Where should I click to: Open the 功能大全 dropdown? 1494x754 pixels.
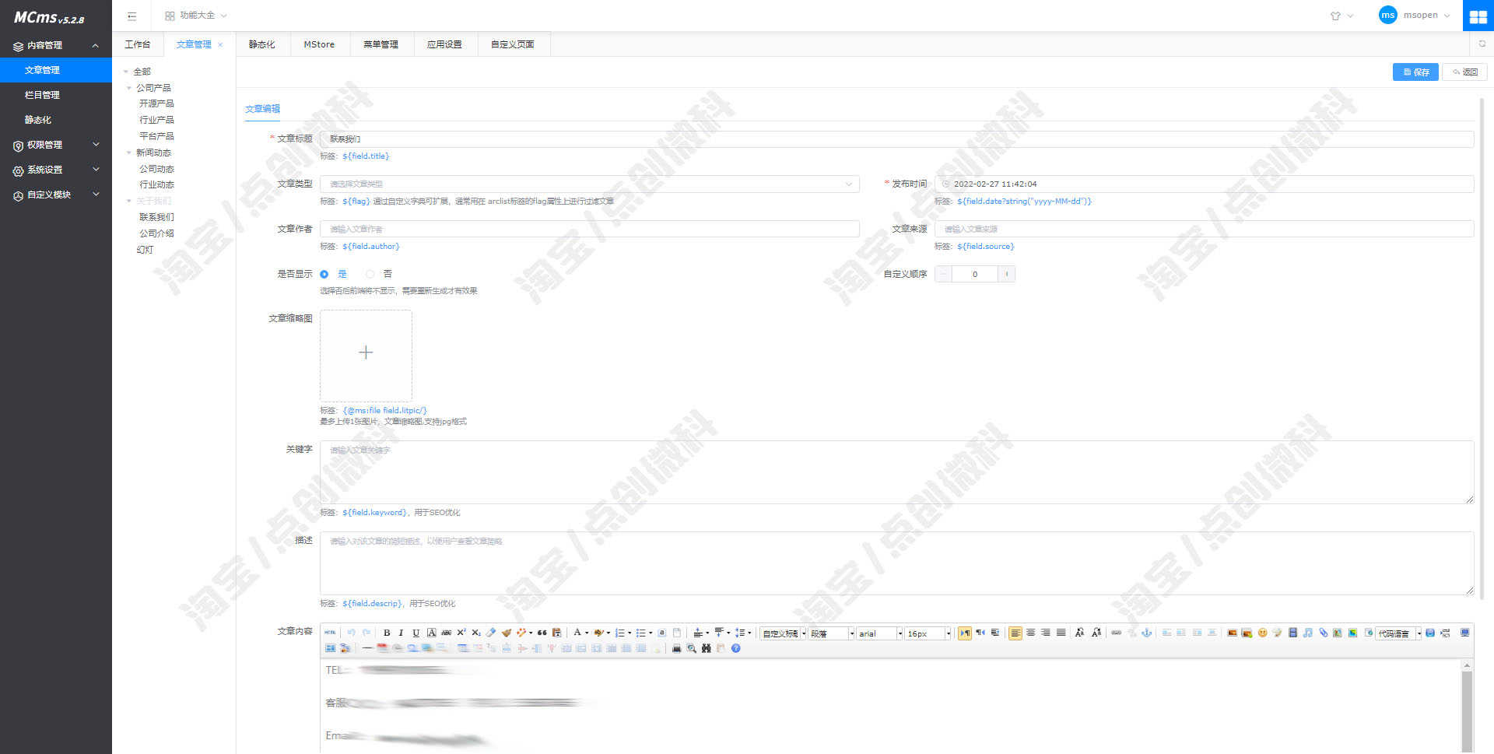196,16
